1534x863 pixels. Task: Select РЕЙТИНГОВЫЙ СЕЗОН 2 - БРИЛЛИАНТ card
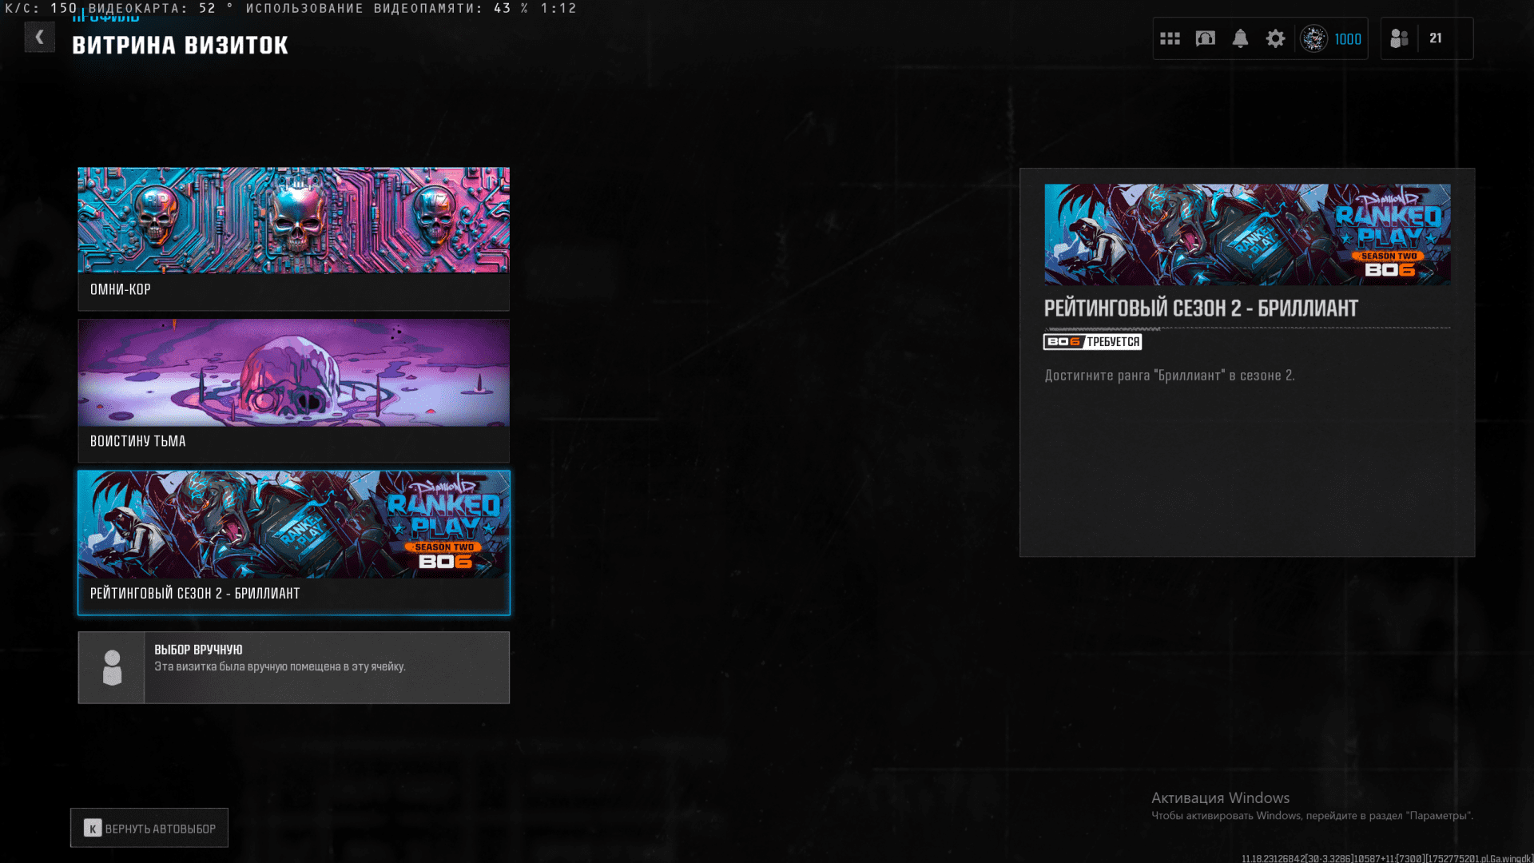pyautogui.click(x=293, y=525)
